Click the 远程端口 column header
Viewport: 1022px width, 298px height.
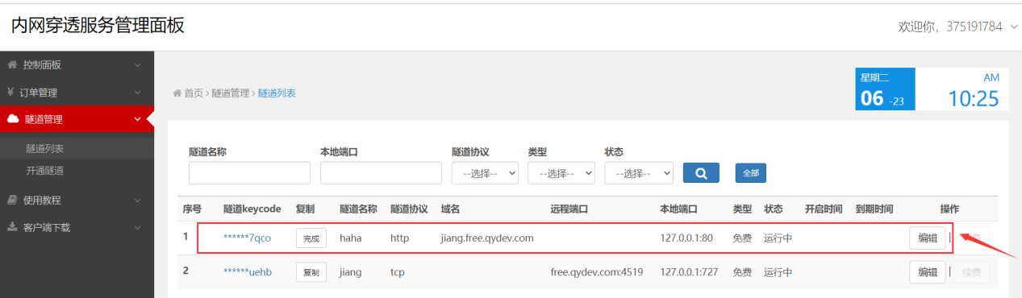point(569,209)
